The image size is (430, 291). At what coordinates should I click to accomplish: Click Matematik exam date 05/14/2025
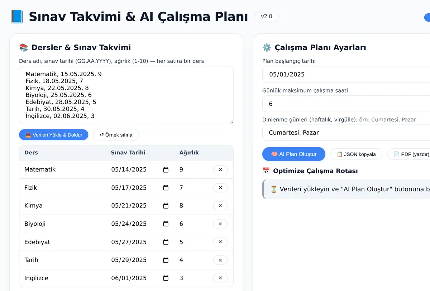(x=129, y=170)
